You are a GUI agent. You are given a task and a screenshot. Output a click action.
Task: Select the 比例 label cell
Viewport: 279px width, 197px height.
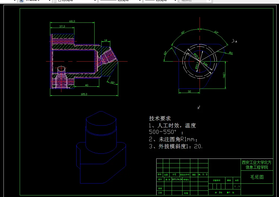pyautogui.click(x=237, y=180)
